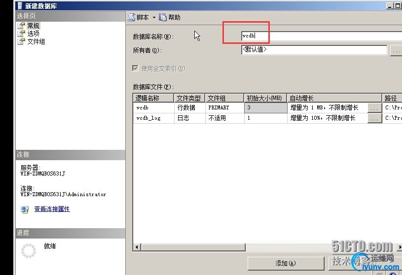402x275 pixels.
Task: Open the Script (脚本) dropdown arrow
Action: (x=154, y=17)
